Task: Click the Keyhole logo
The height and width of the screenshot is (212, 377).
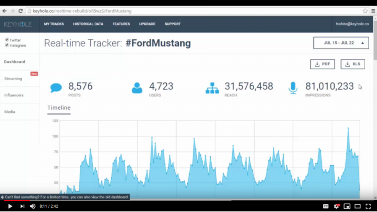Action: pos(18,24)
